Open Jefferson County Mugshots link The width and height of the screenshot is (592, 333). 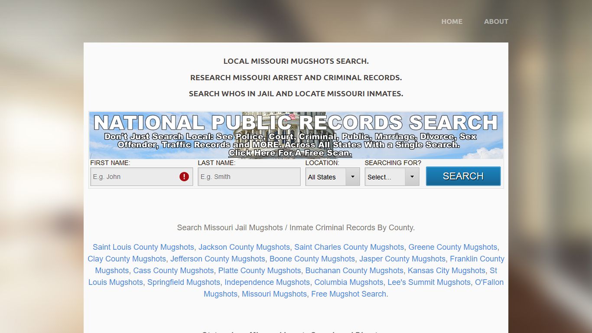coord(218,259)
